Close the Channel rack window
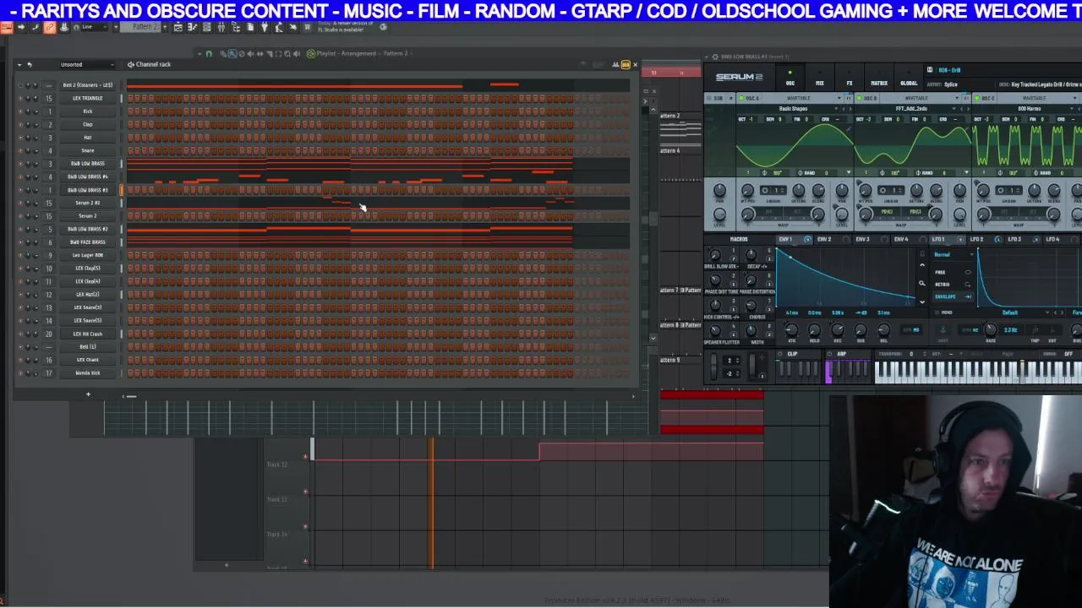 click(635, 64)
